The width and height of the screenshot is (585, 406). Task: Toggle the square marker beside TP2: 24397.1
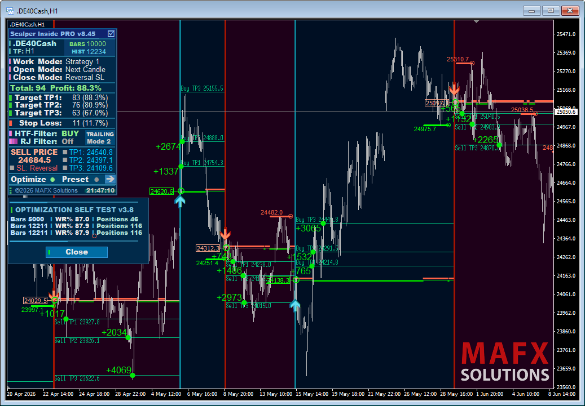click(65, 160)
